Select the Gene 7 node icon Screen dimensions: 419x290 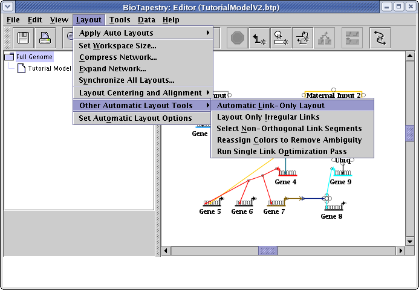(x=276, y=202)
